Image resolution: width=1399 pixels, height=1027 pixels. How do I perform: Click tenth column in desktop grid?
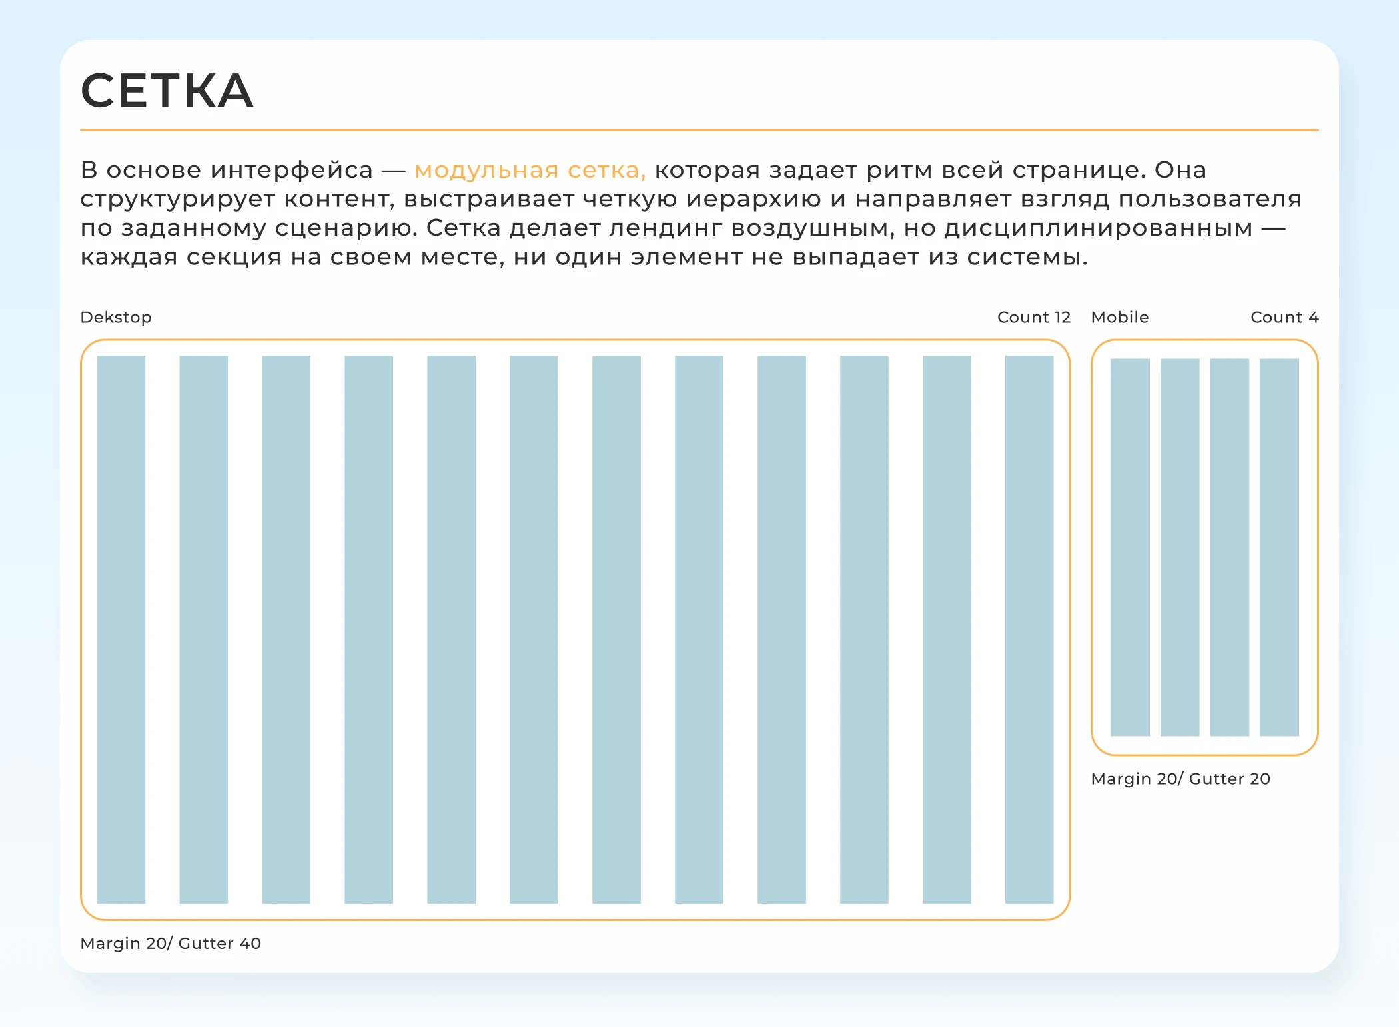coord(864,629)
